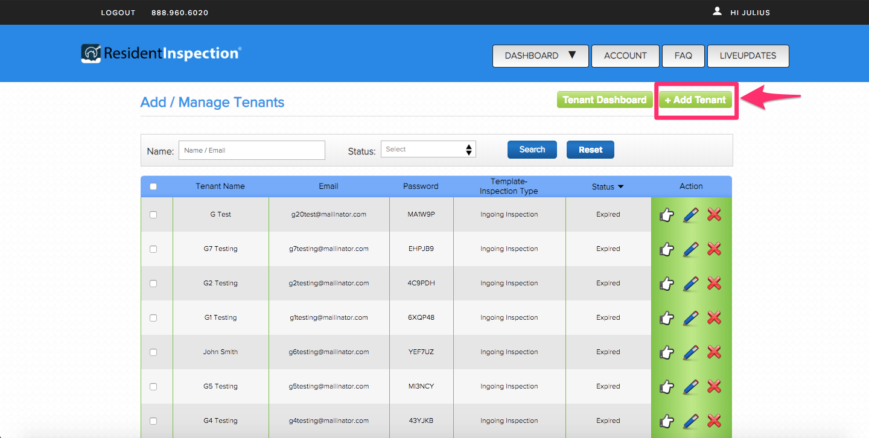
Task: Click the Logout link
Action: coord(118,13)
